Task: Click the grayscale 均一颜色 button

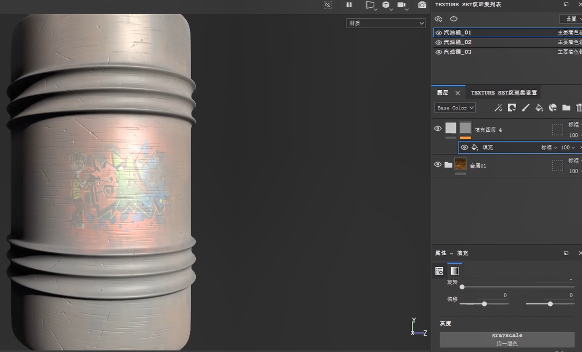Action: click(507, 339)
